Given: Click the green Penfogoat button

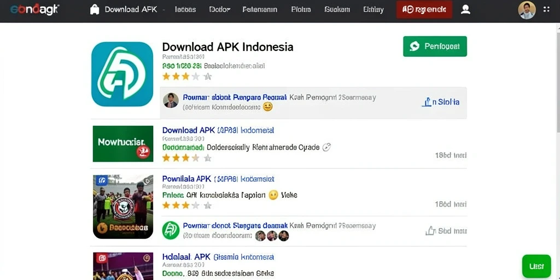Looking at the screenshot, I should (x=435, y=46).
